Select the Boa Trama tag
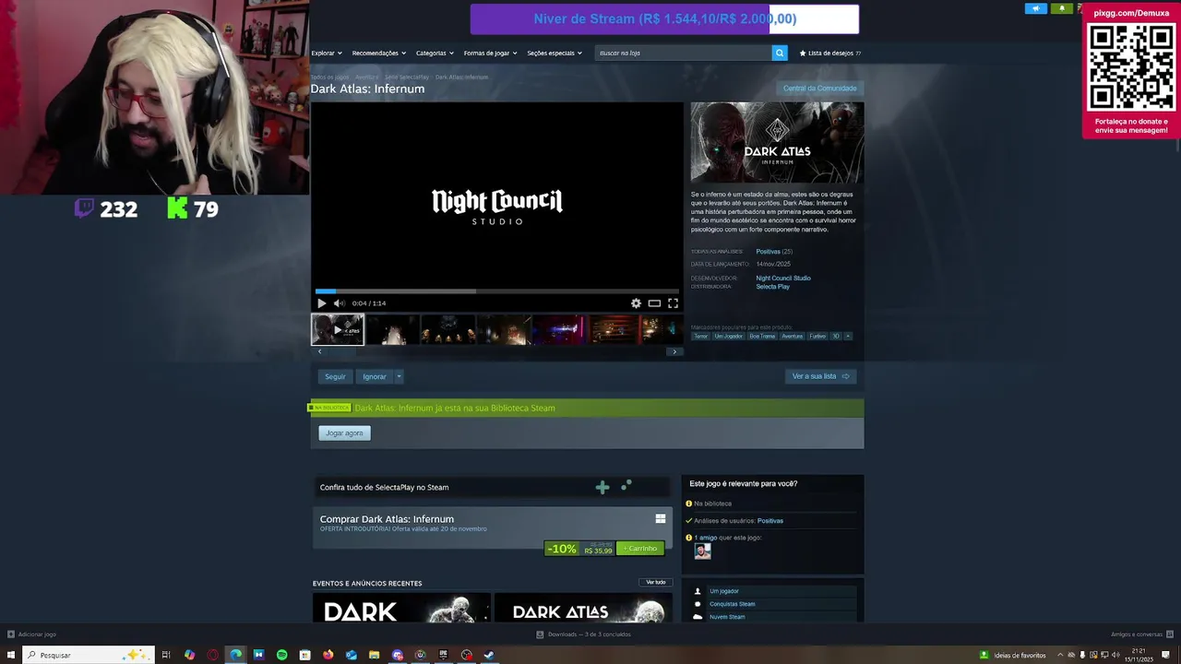1181x664 pixels. click(x=762, y=337)
